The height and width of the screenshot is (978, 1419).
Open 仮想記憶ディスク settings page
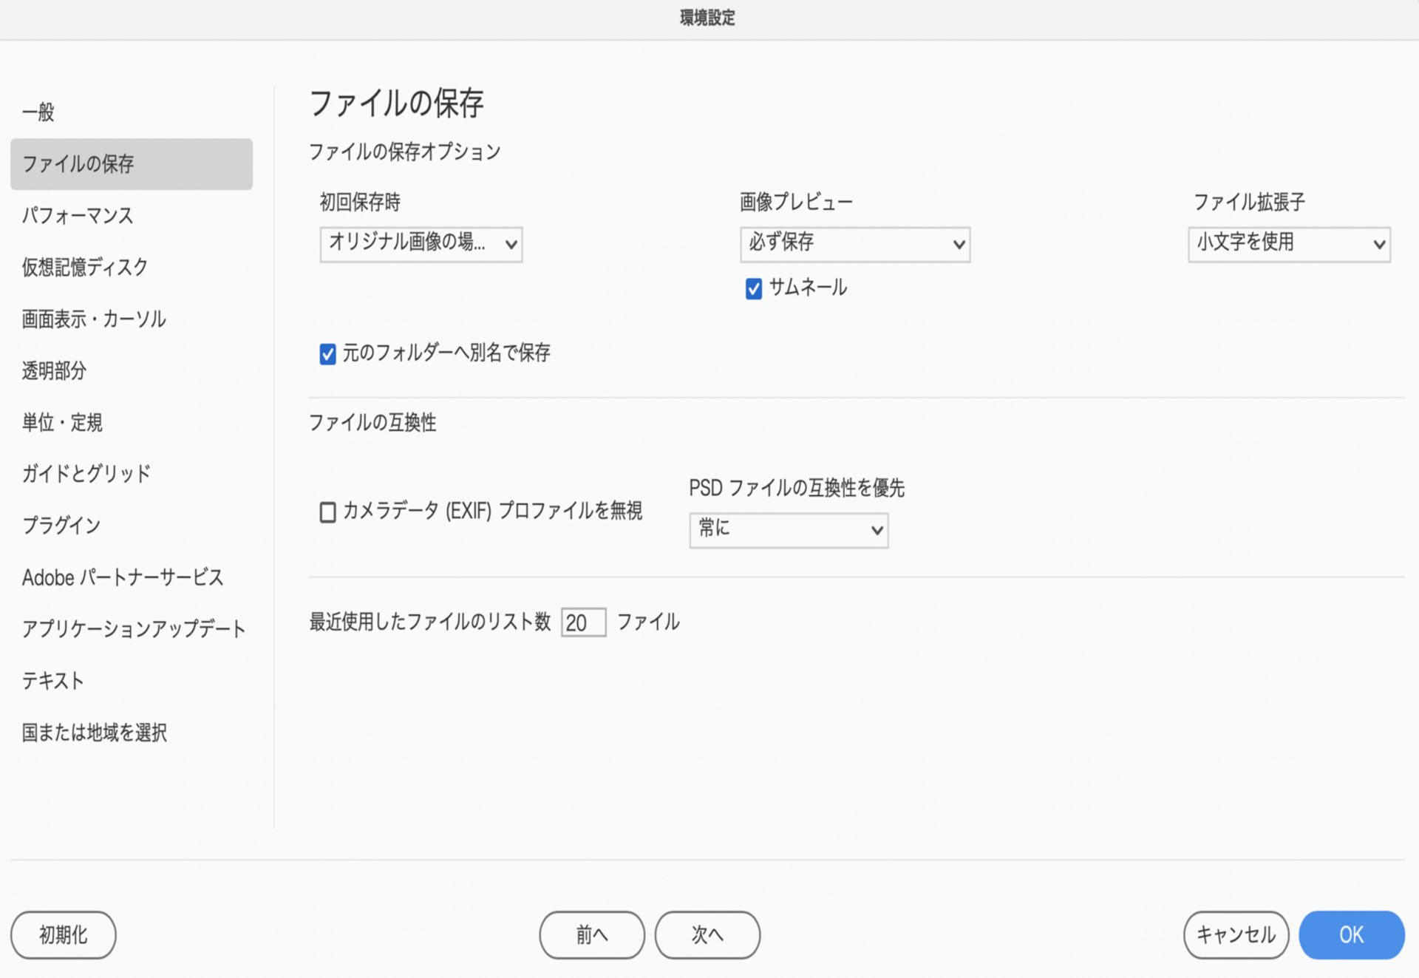click(x=85, y=268)
